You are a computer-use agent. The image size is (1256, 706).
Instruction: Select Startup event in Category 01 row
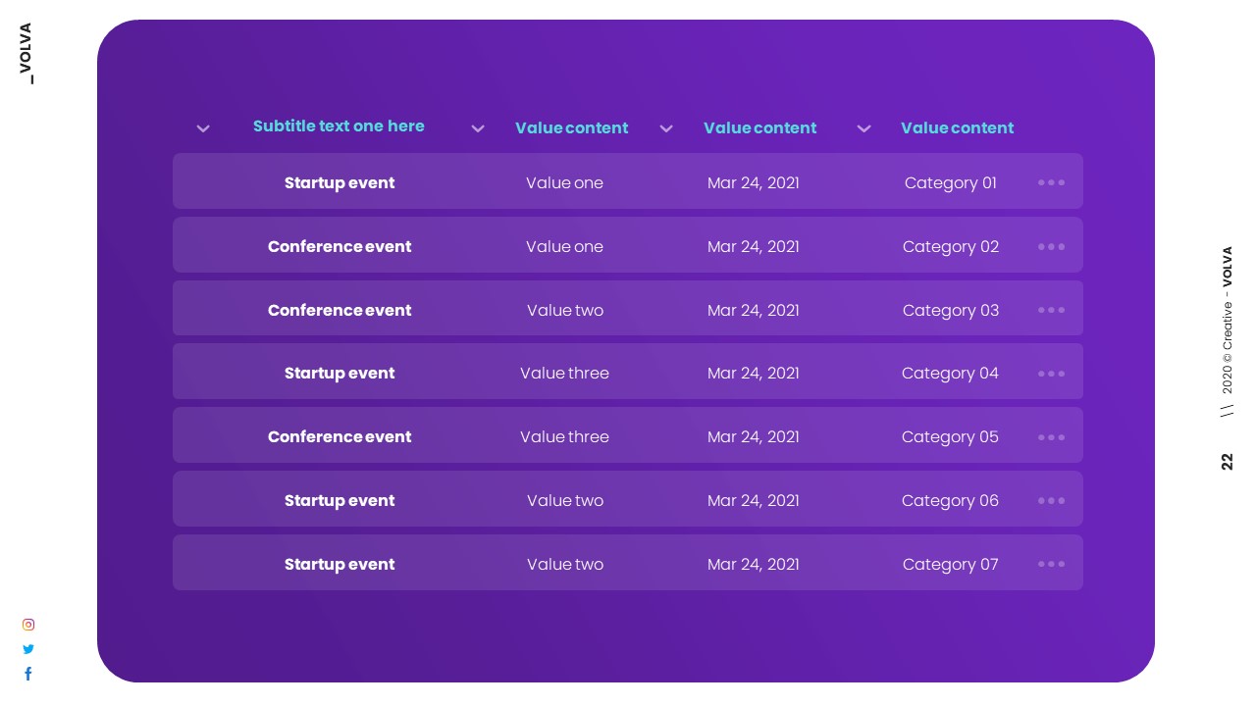pos(340,182)
